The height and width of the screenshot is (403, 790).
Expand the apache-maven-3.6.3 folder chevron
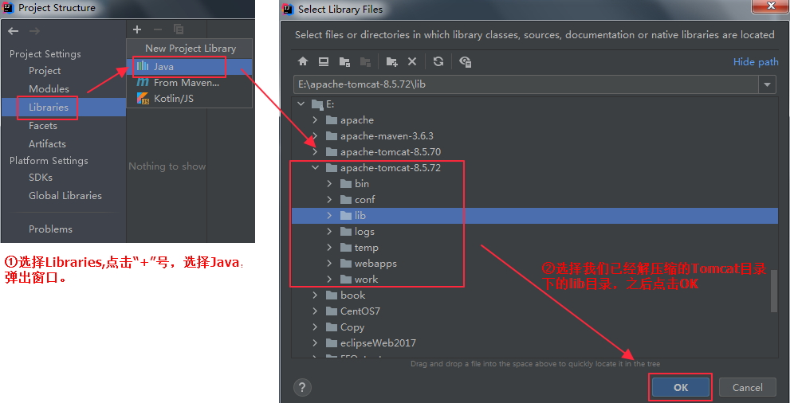(316, 136)
